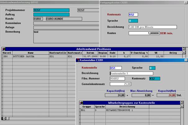Click the Mitarbeitergruppen zur Kostenstelle table icon

(x=81, y=103)
